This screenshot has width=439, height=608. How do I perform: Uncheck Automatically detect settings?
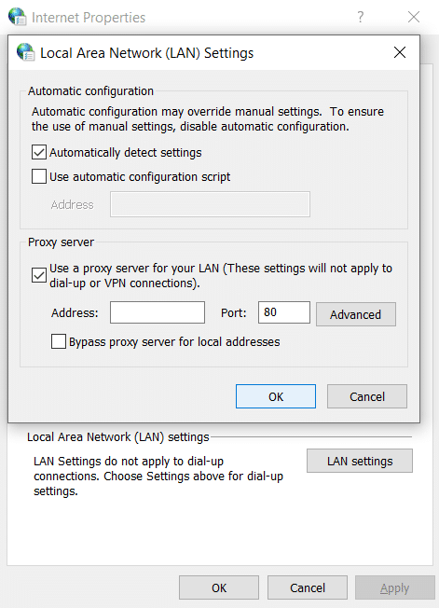(39, 152)
